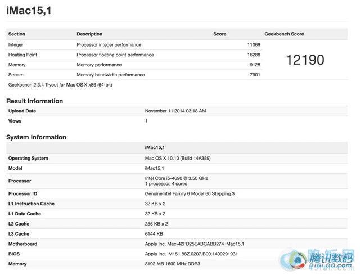Click the Memory bandwidth performance description
The image size is (360, 275).
pos(110,75)
